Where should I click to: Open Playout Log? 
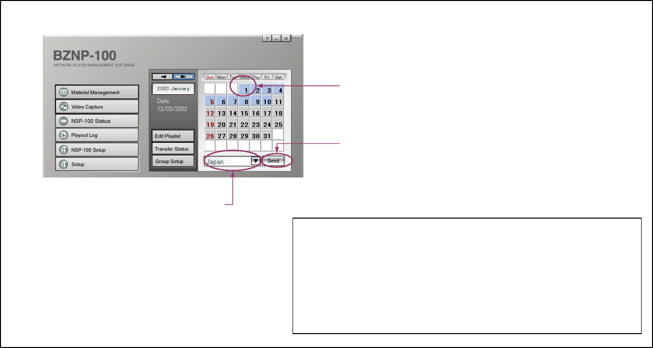(x=97, y=135)
